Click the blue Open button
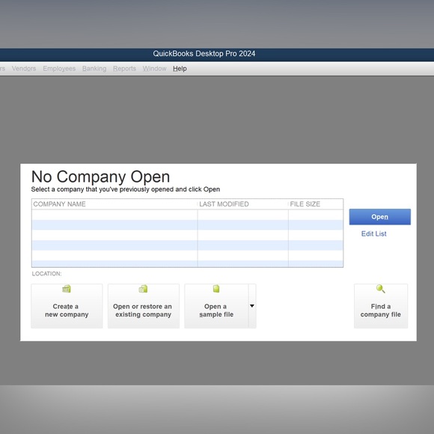Screen dimensions: 434x434 pos(380,217)
